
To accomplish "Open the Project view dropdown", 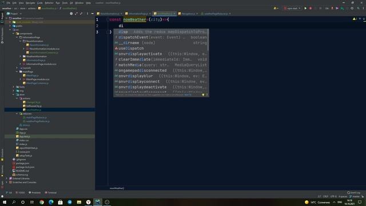I will (x=14, y=14).
